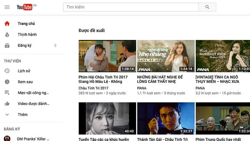Play the Phim Trung Quốc hay nhất thumbnail
250x141 pixels.
[223, 118]
